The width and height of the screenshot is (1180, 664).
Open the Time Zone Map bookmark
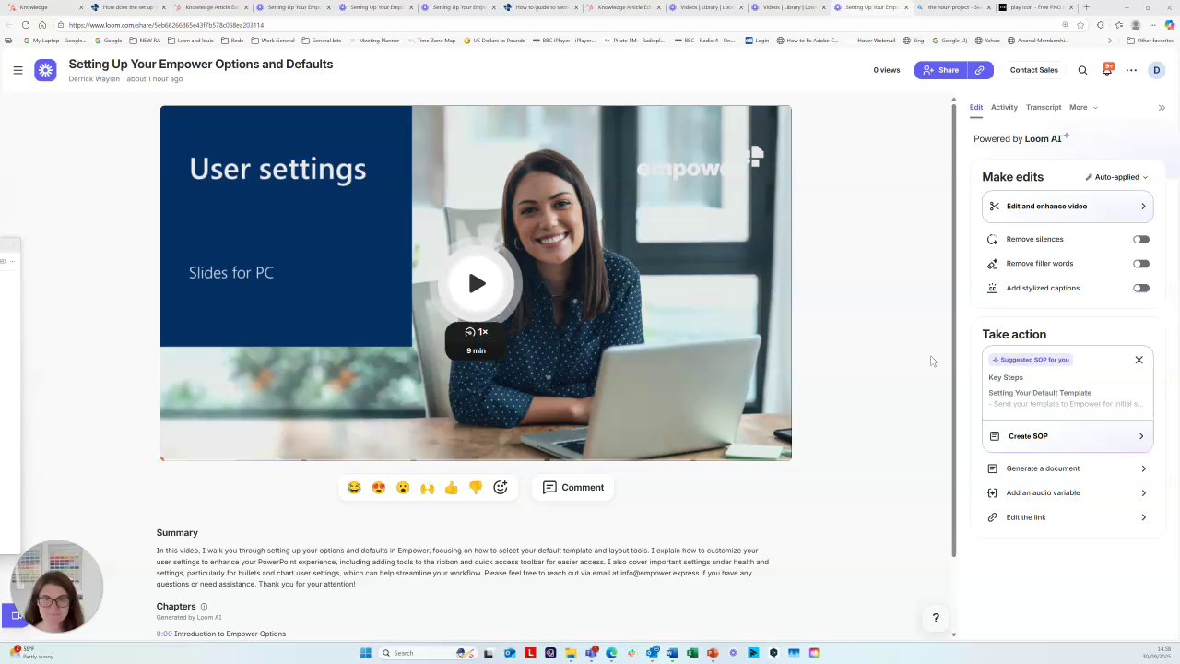[x=432, y=41]
